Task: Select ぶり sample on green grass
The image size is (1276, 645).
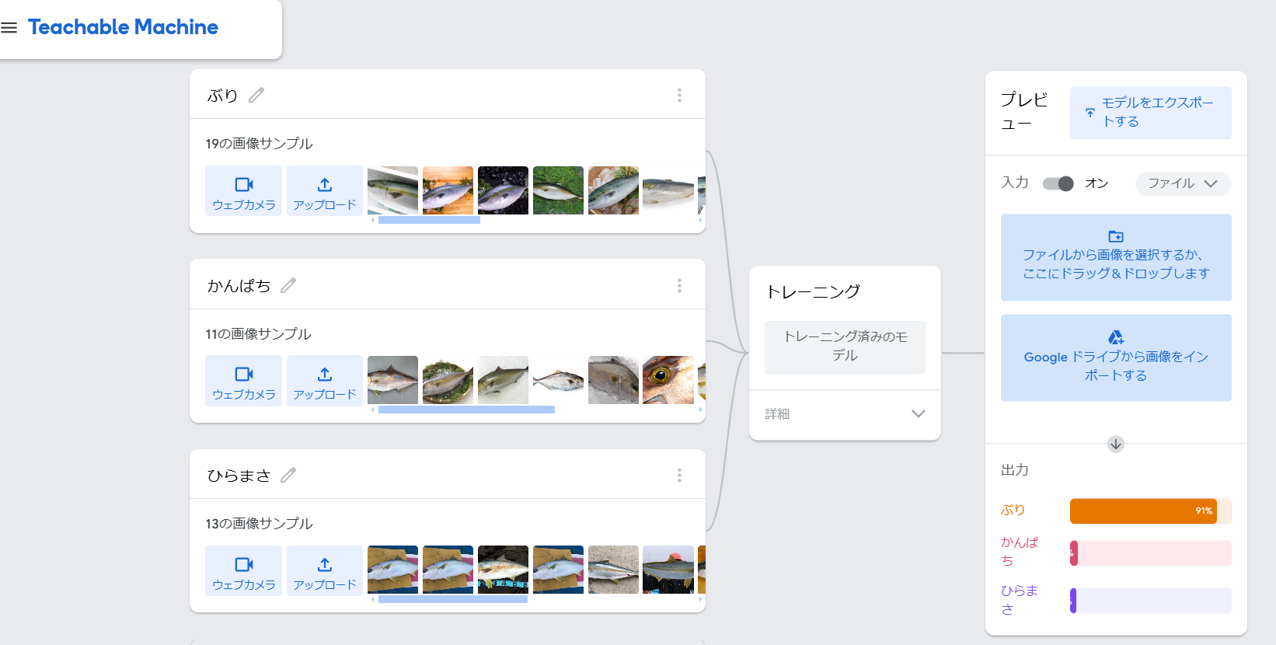Action: pos(558,190)
